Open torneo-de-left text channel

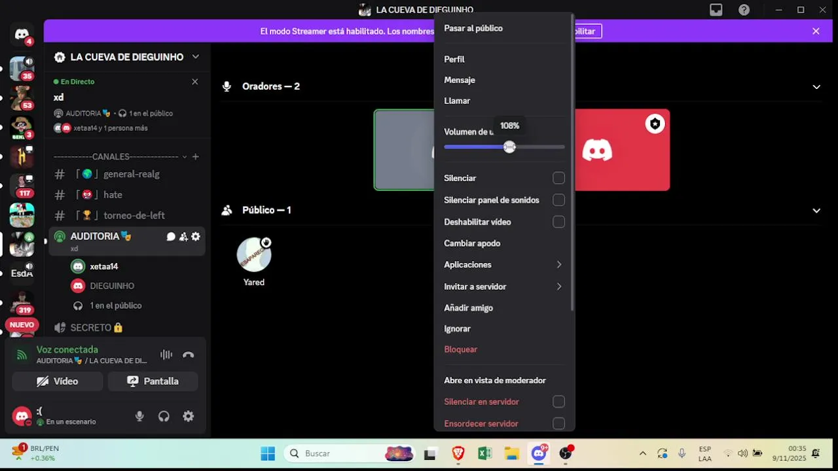click(x=127, y=215)
